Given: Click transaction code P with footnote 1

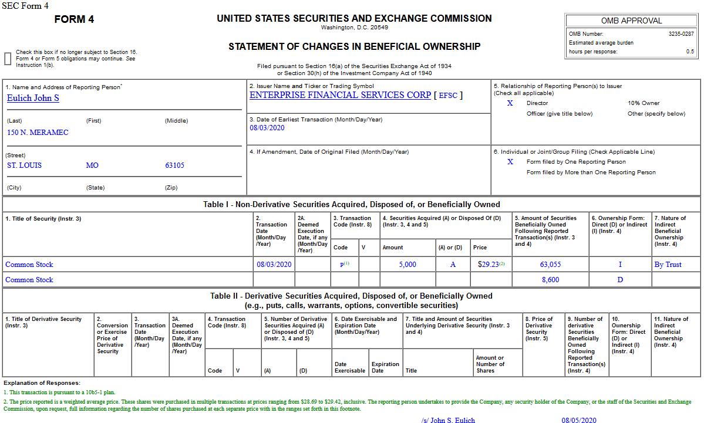Looking at the screenshot, I should [345, 264].
